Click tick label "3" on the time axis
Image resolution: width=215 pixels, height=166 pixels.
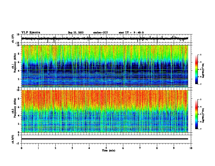tap(72, 148)
